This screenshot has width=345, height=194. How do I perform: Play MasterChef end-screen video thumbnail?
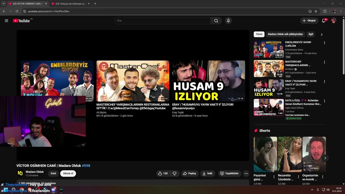pyautogui.click(x=133, y=81)
